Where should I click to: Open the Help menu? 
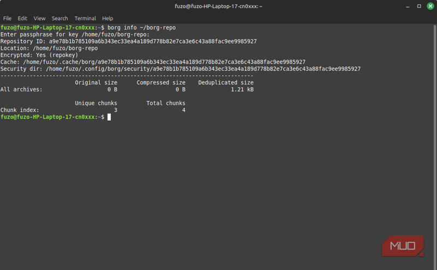[x=108, y=19]
